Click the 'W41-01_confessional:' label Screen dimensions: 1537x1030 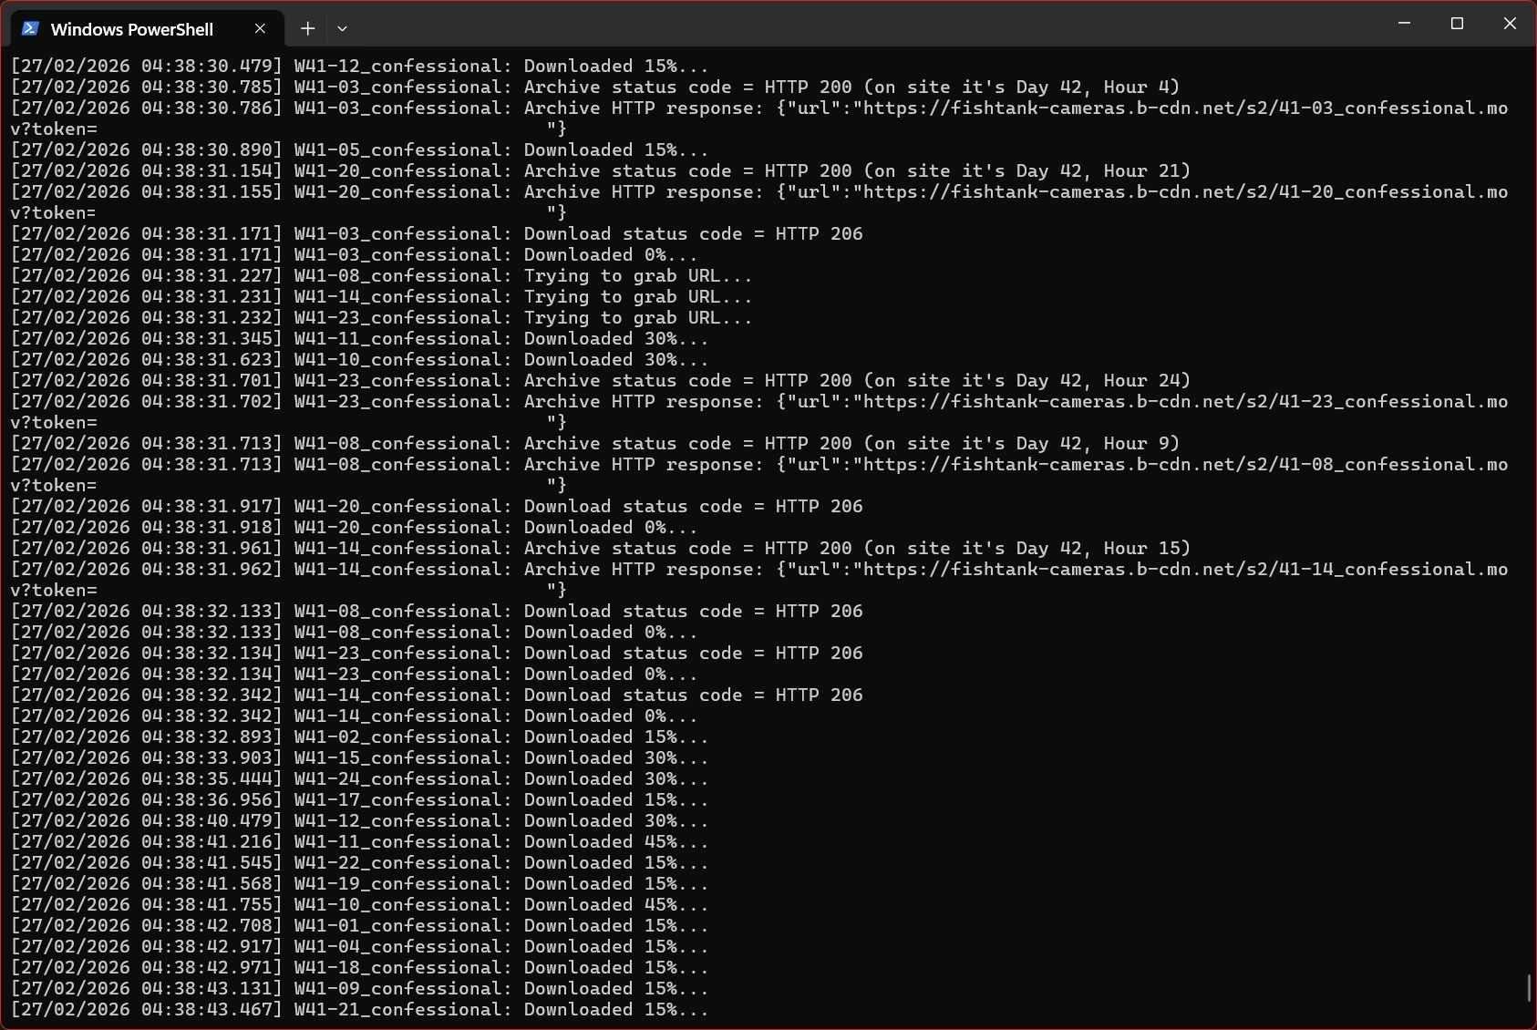(x=403, y=926)
